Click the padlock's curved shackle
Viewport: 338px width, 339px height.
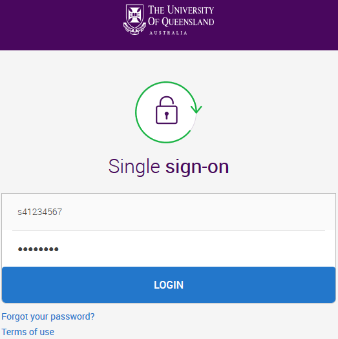(x=167, y=101)
